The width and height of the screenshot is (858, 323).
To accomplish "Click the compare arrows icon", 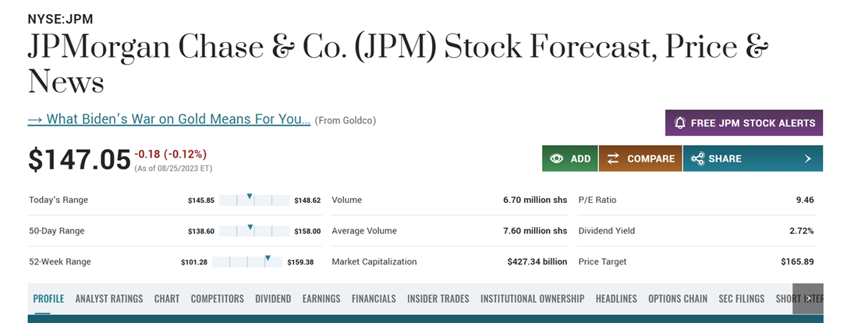I will click(613, 158).
